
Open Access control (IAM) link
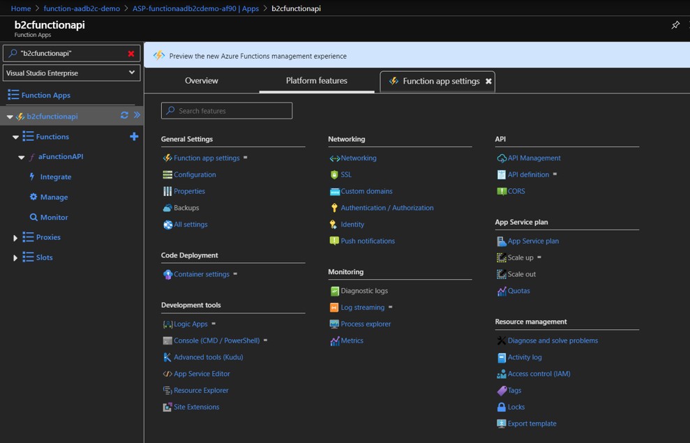(x=539, y=374)
